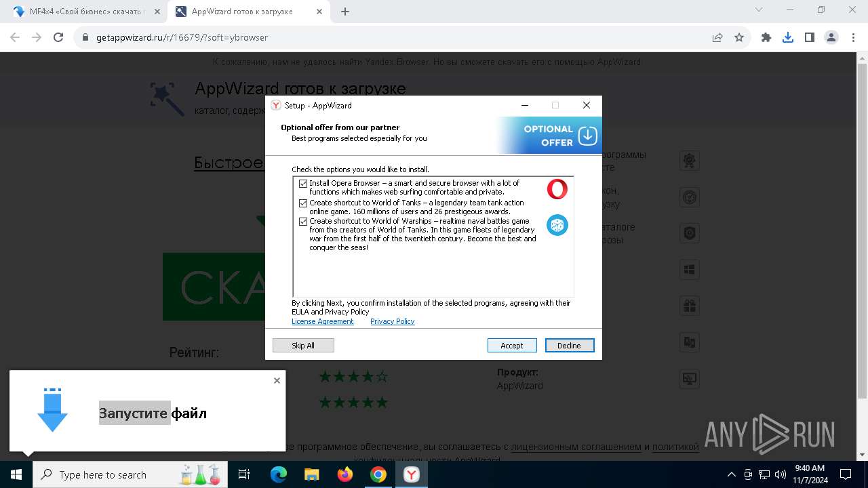This screenshot has height=488, width=868.
Task: Go forward in browser history
Action: [37, 37]
